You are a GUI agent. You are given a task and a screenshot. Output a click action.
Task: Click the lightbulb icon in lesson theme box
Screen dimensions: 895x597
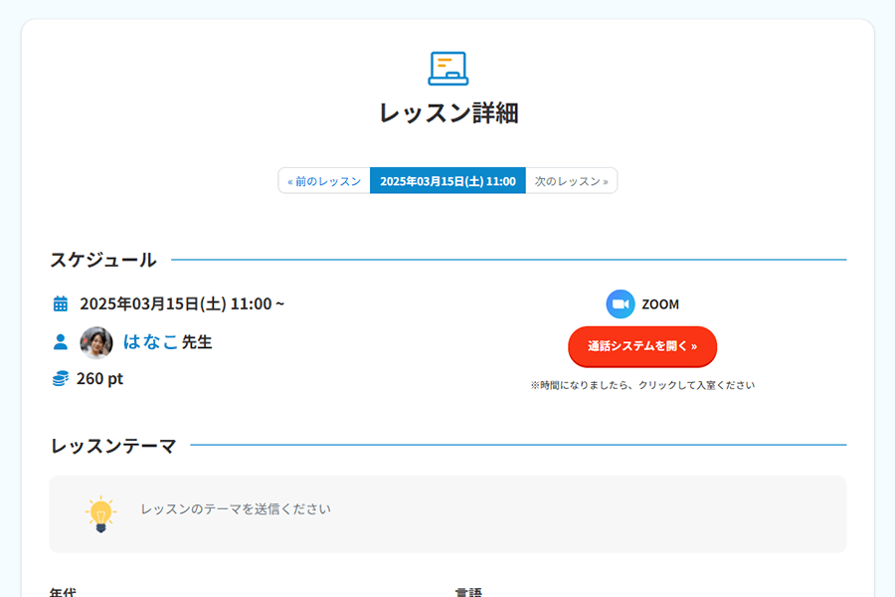click(101, 514)
